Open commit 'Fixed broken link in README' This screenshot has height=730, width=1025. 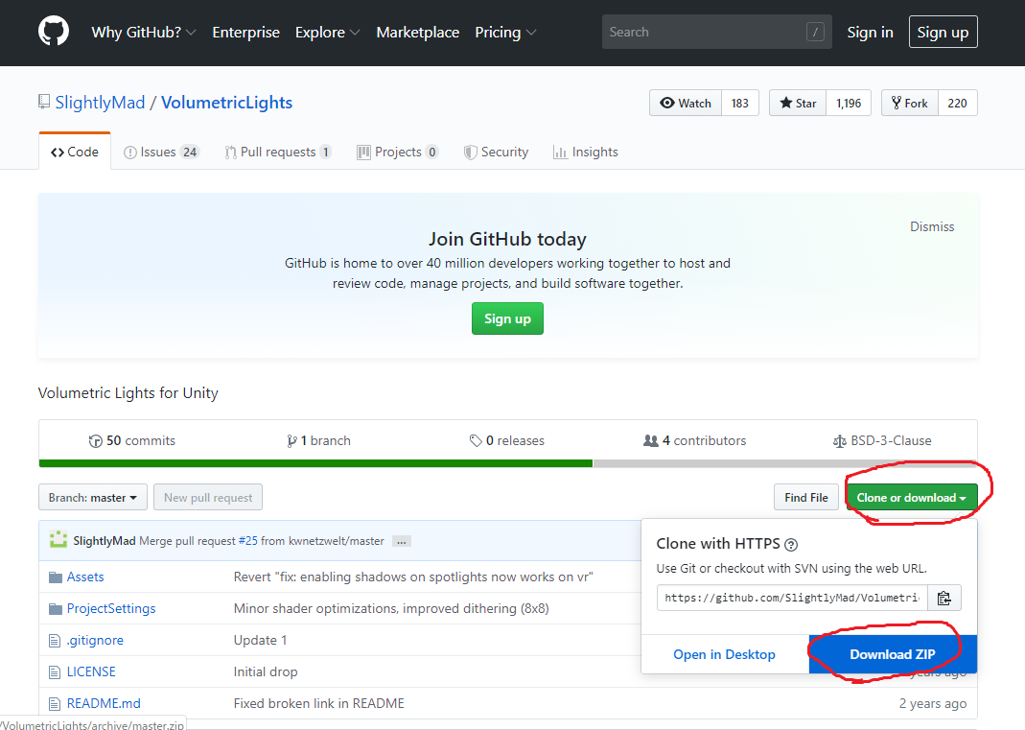coord(319,703)
